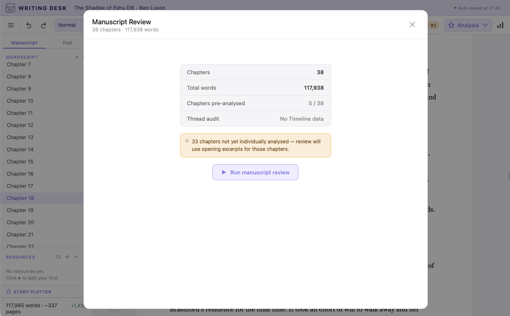The height and width of the screenshot is (316, 510).
Task: Add a new folder in Resources
Action: [58, 257]
